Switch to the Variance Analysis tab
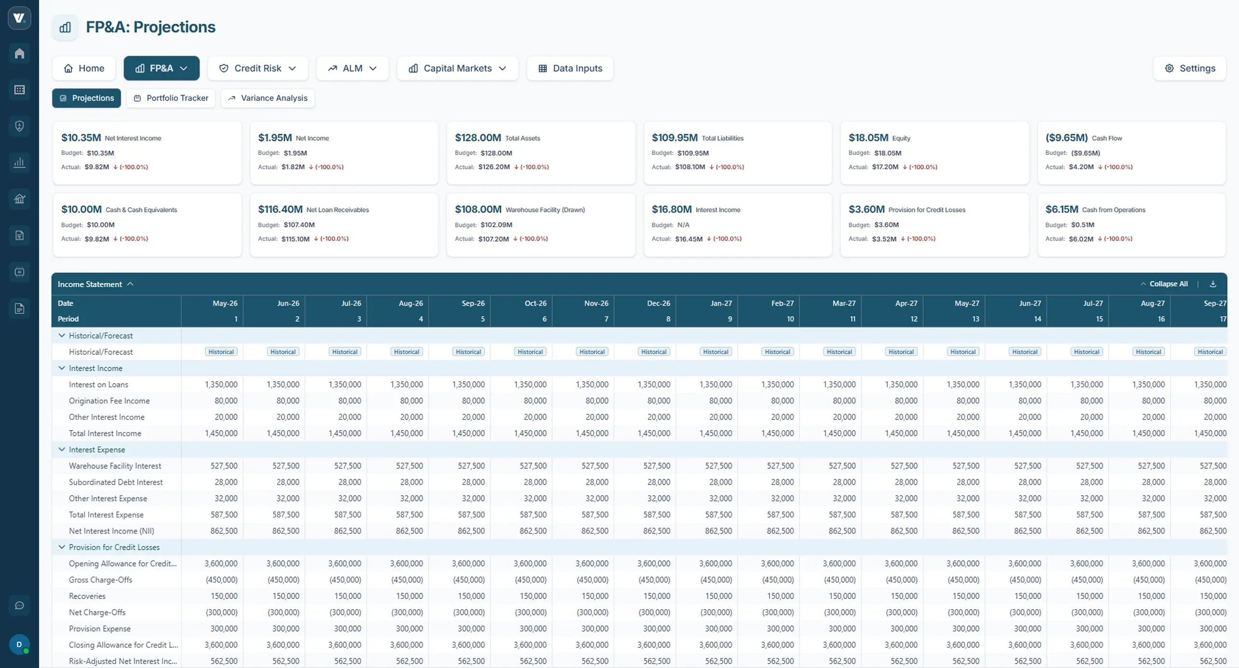Screen dimensions: 1239x668 coord(268,98)
